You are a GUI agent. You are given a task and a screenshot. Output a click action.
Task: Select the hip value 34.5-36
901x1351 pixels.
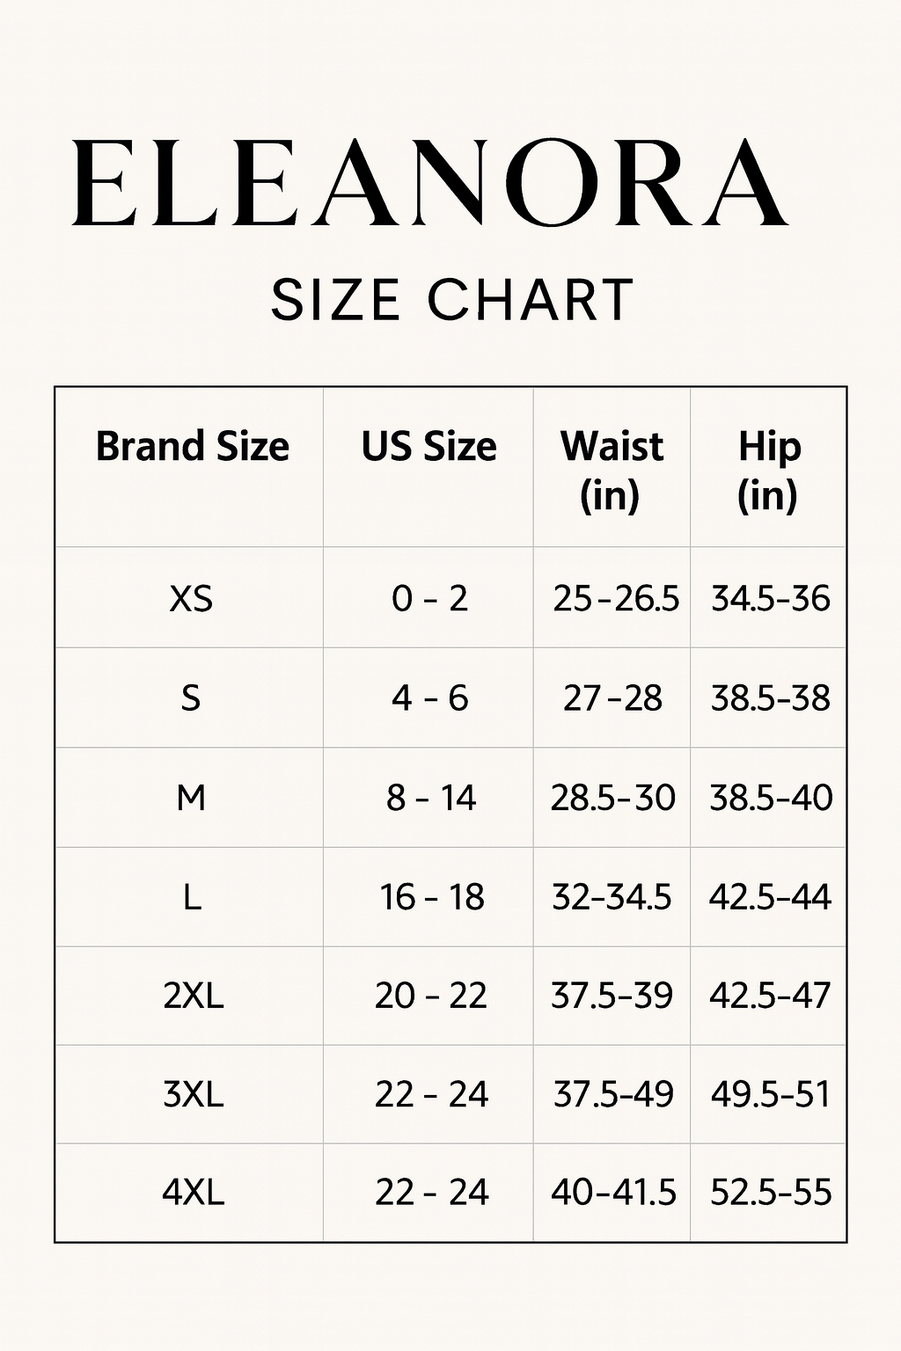pyautogui.click(x=771, y=599)
